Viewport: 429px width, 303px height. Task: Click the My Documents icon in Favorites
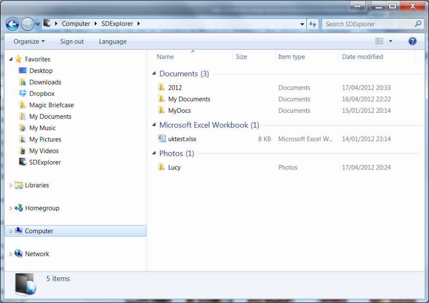22,117
